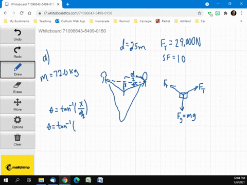Open Chrome extensions puzzle icon
The image size is (247, 185).
pyautogui.click(x=225, y=13)
